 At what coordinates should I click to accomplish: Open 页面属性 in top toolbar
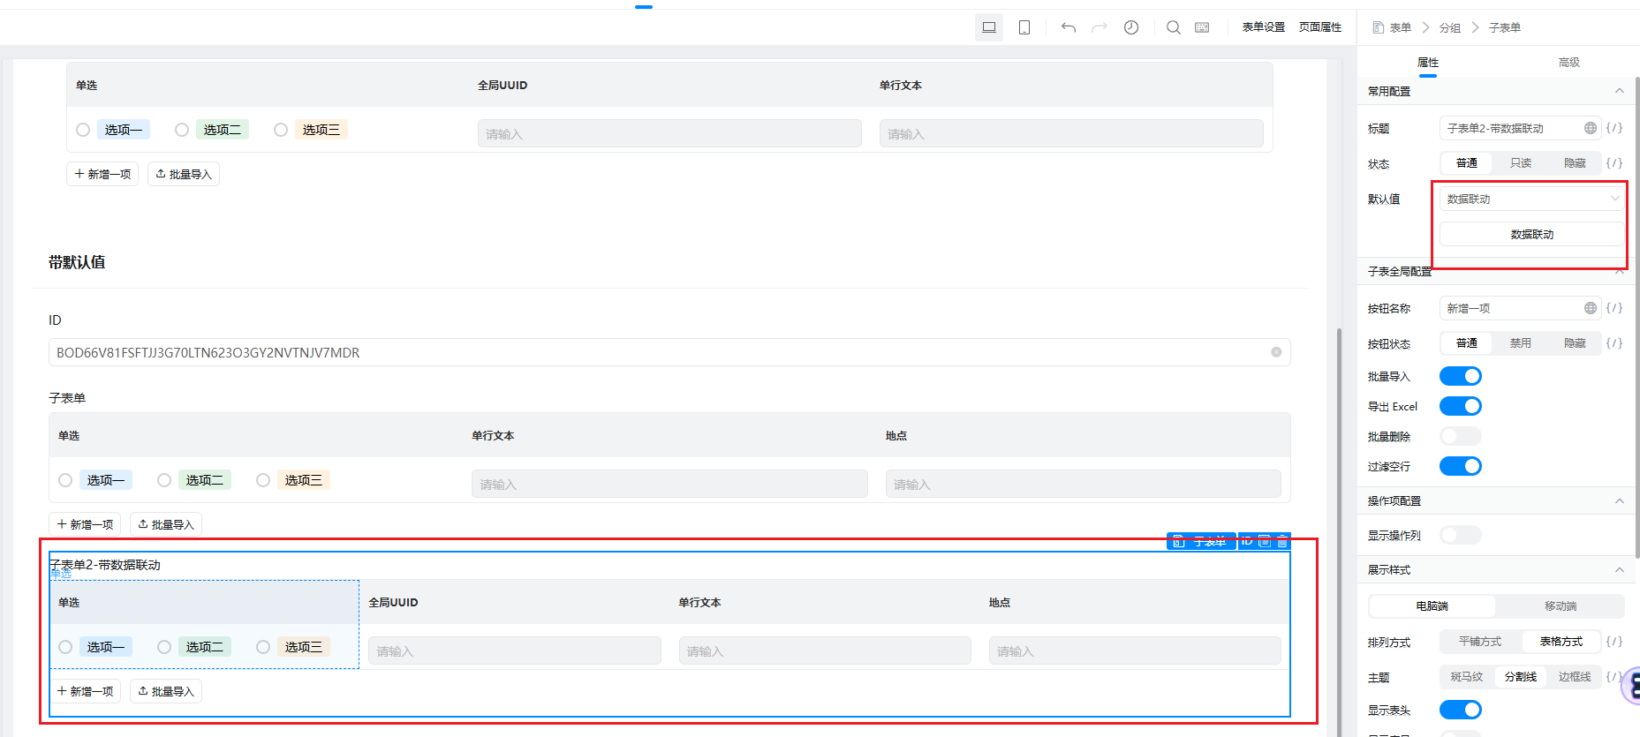click(x=1320, y=27)
